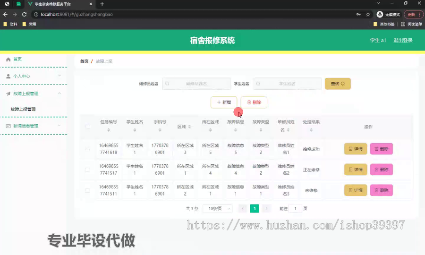
Task: Open a new browser tab
Action: point(102,4)
